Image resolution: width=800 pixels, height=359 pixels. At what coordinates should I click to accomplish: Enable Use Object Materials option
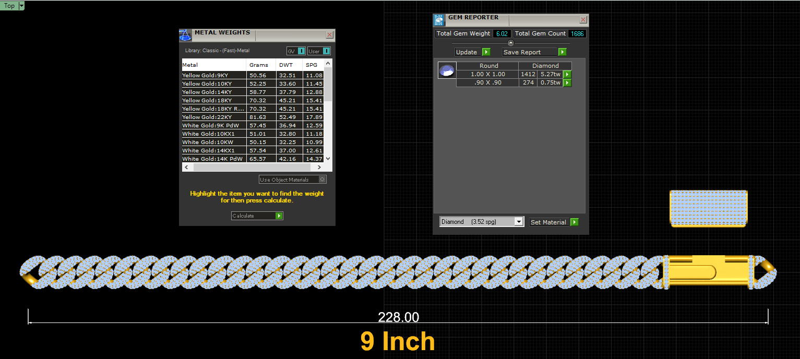tap(323, 179)
